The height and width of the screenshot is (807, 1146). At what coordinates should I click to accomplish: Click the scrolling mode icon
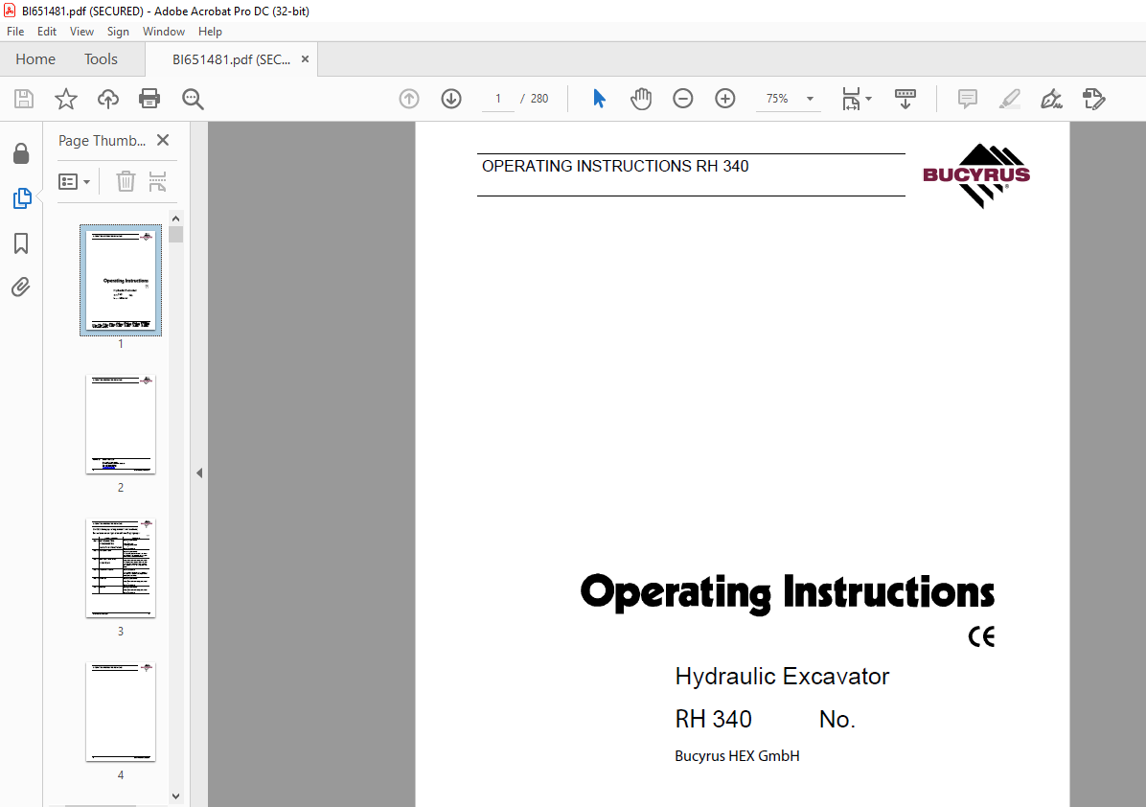click(905, 99)
